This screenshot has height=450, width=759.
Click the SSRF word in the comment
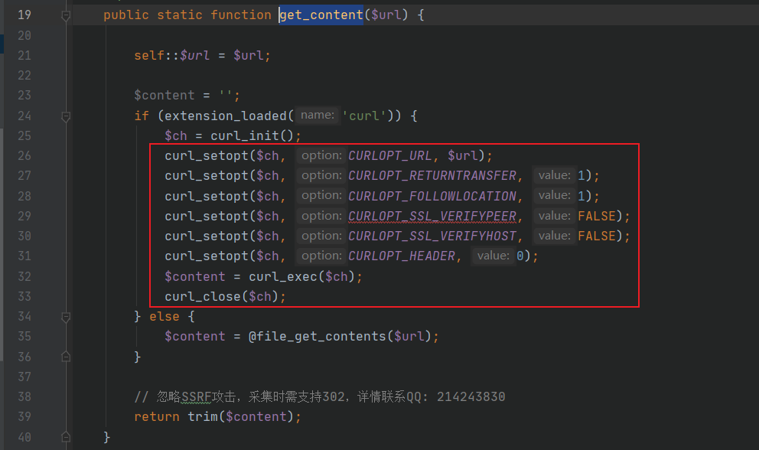click(196, 397)
